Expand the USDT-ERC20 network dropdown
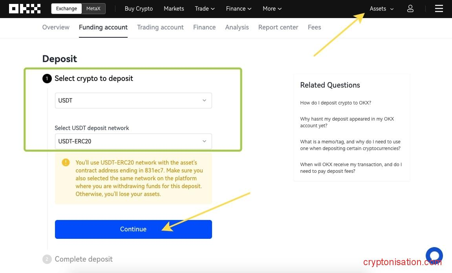This screenshot has width=452, height=273. tap(133, 141)
